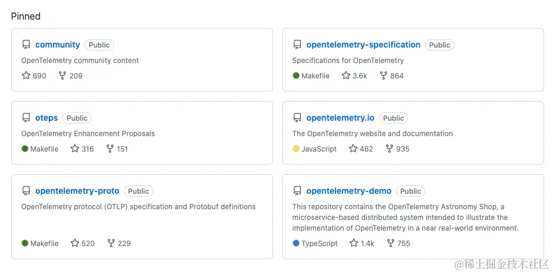Click the repo icon beside community
The height and width of the screenshot is (274, 553).
click(26, 45)
